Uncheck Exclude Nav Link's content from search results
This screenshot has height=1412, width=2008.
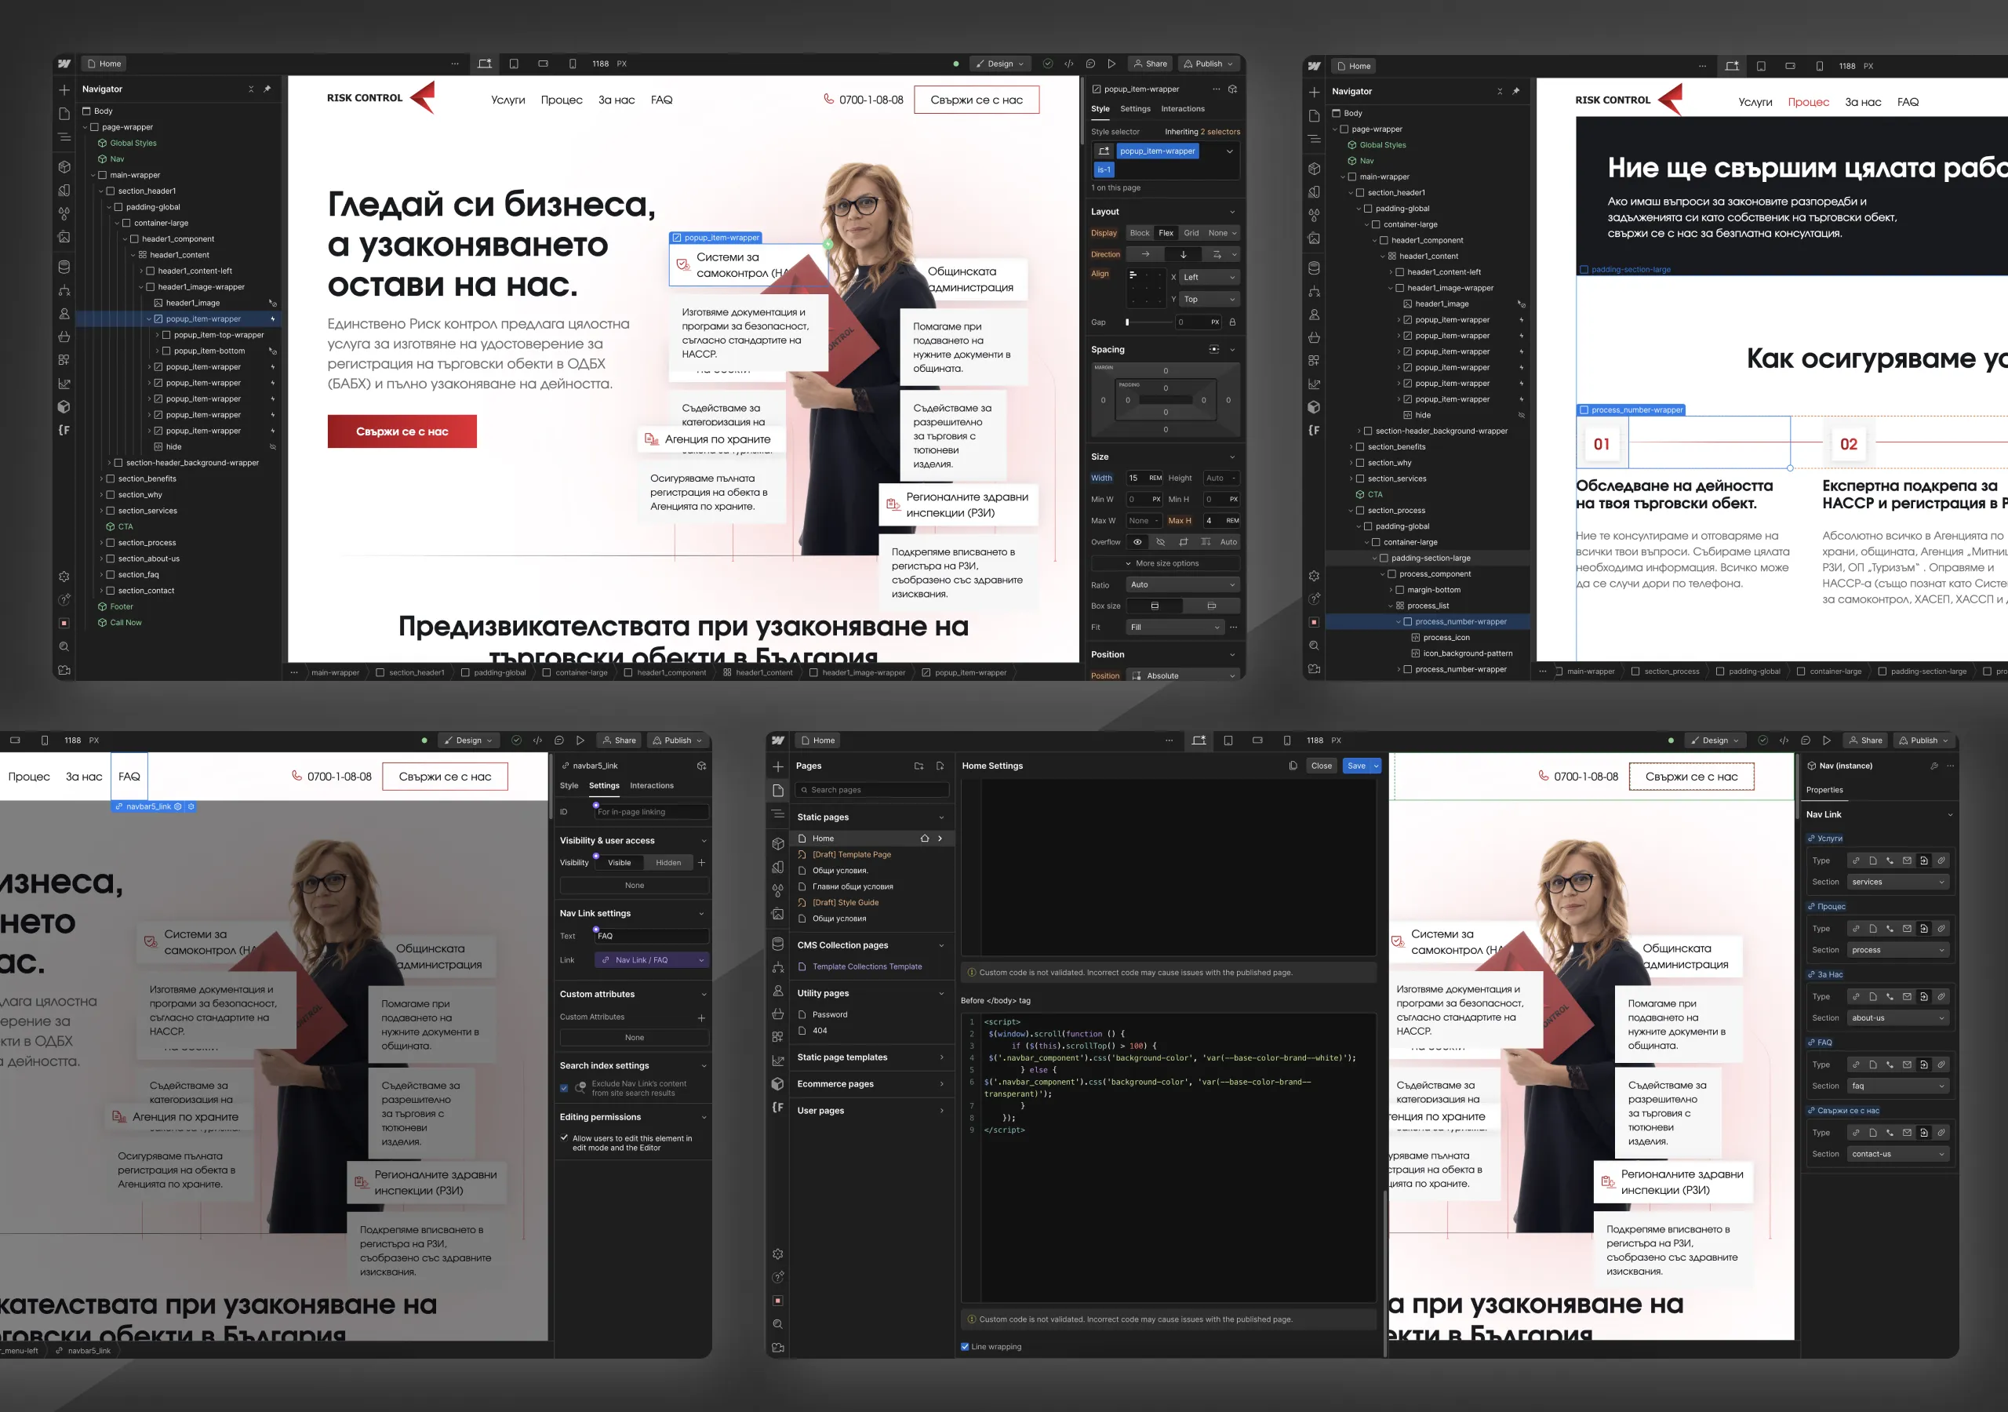[x=564, y=1087]
